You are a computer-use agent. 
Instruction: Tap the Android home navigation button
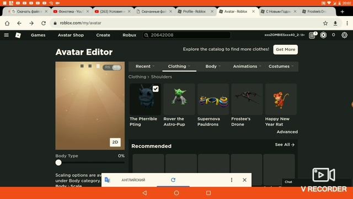click(x=176, y=193)
